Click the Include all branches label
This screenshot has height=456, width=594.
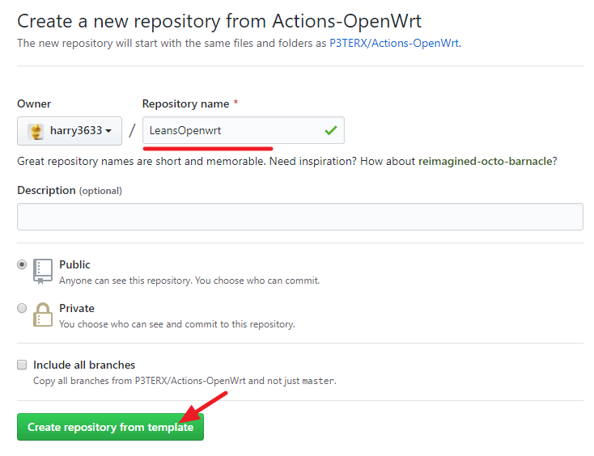click(x=84, y=365)
